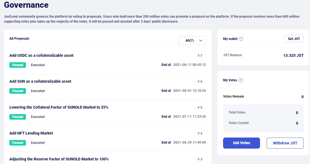Open Adjusting the Reserve Factor of SUNOLD proposal

(x=59, y=159)
